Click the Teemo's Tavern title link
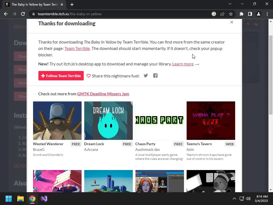 [199, 144]
